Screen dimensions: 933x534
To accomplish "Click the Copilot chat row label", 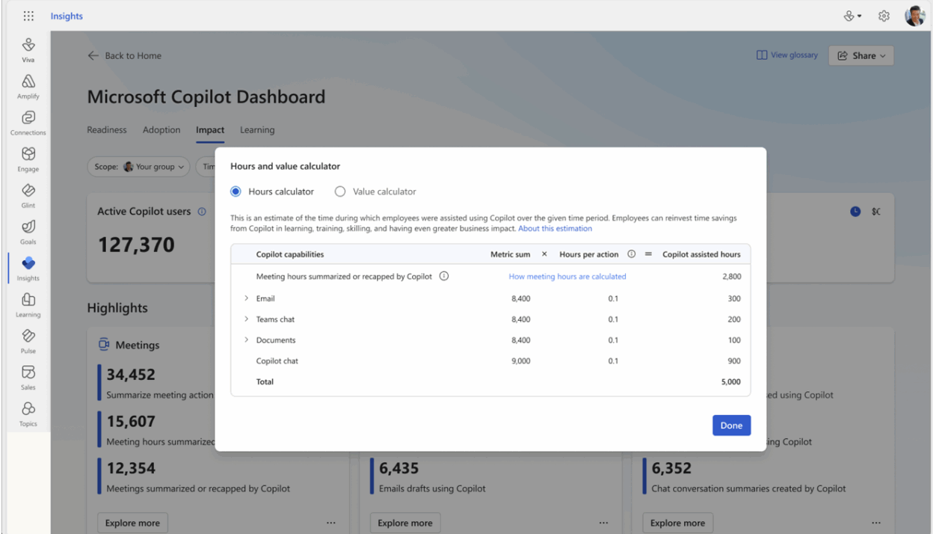I will pos(277,361).
